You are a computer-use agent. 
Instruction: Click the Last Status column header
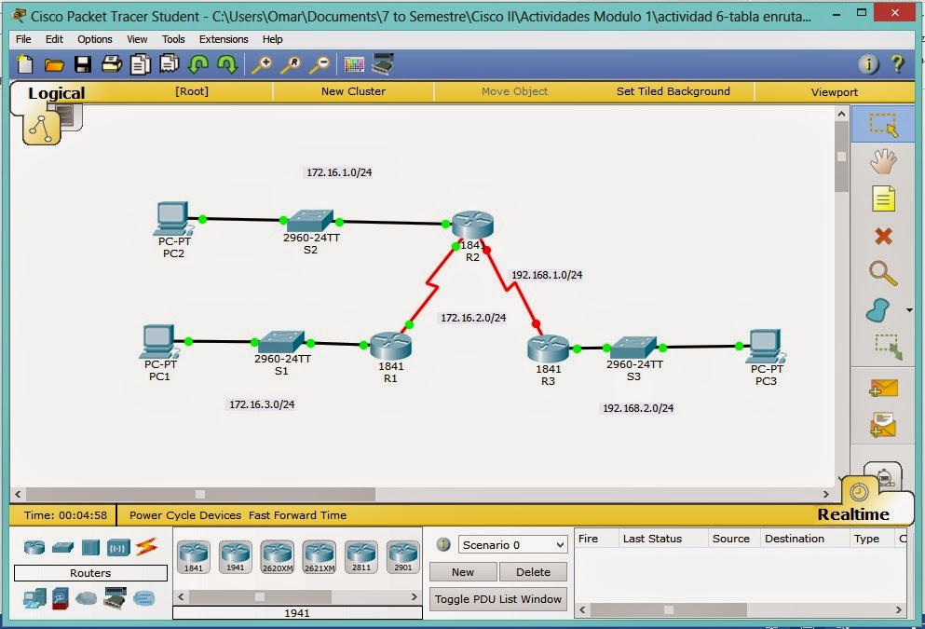click(x=652, y=539)
